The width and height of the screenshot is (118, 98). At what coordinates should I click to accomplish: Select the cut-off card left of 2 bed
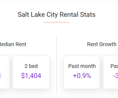pyautogui.click(x=5, y=72)
